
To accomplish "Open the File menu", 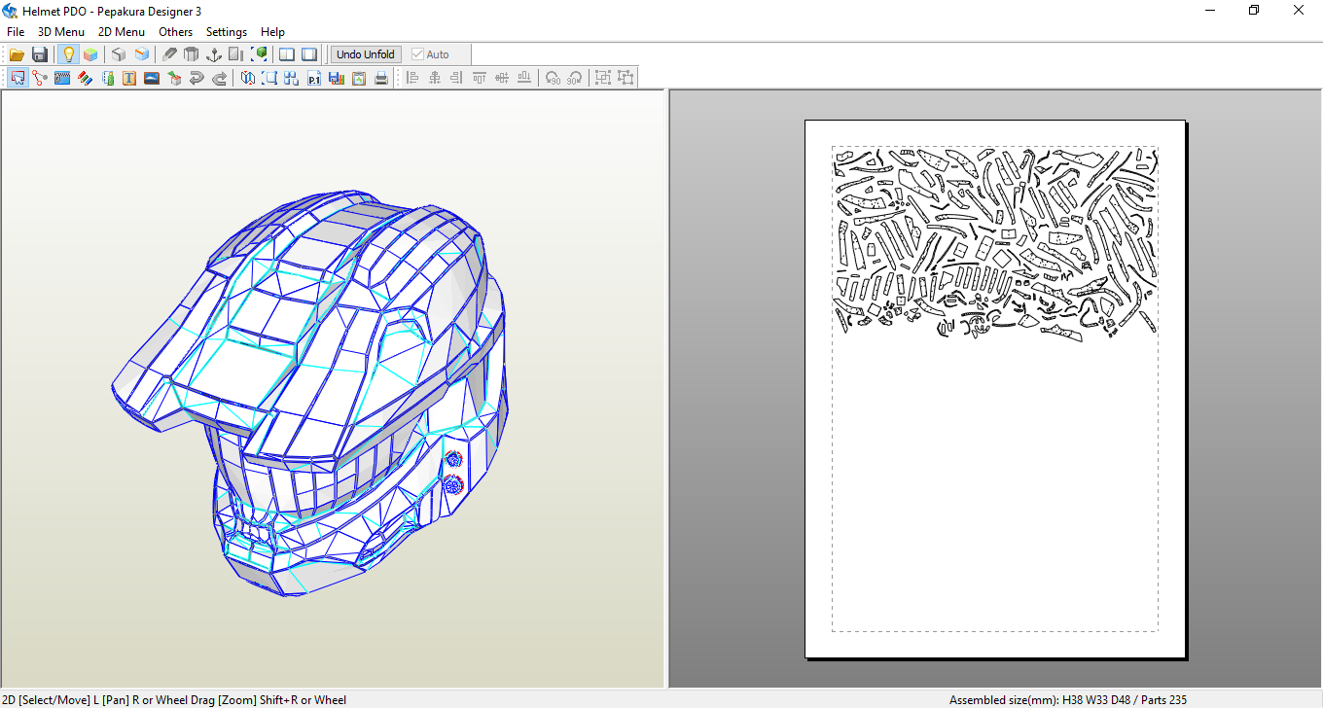I will [x=16, y=32].
